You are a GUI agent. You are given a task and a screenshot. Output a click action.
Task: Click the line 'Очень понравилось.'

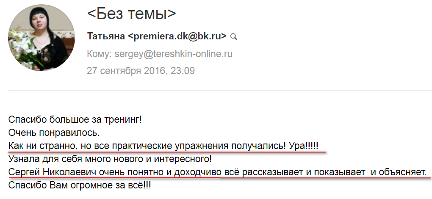(54, 133)
